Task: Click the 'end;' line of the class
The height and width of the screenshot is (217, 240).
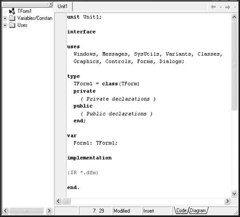Action: pos(80,121)
